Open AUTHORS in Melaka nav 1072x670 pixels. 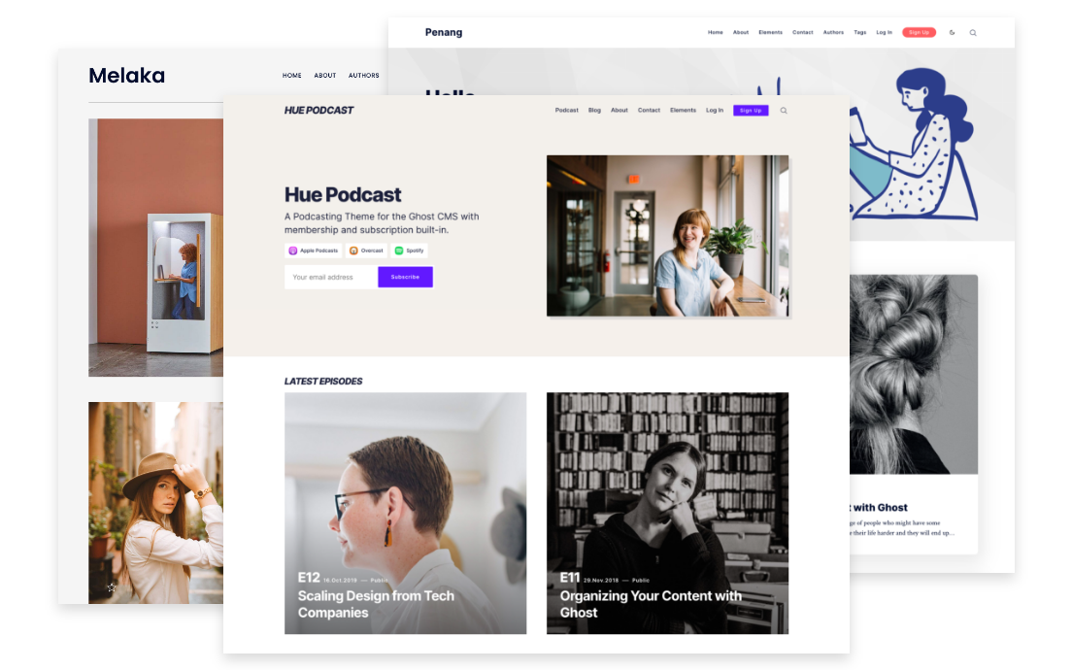[364, 75]
